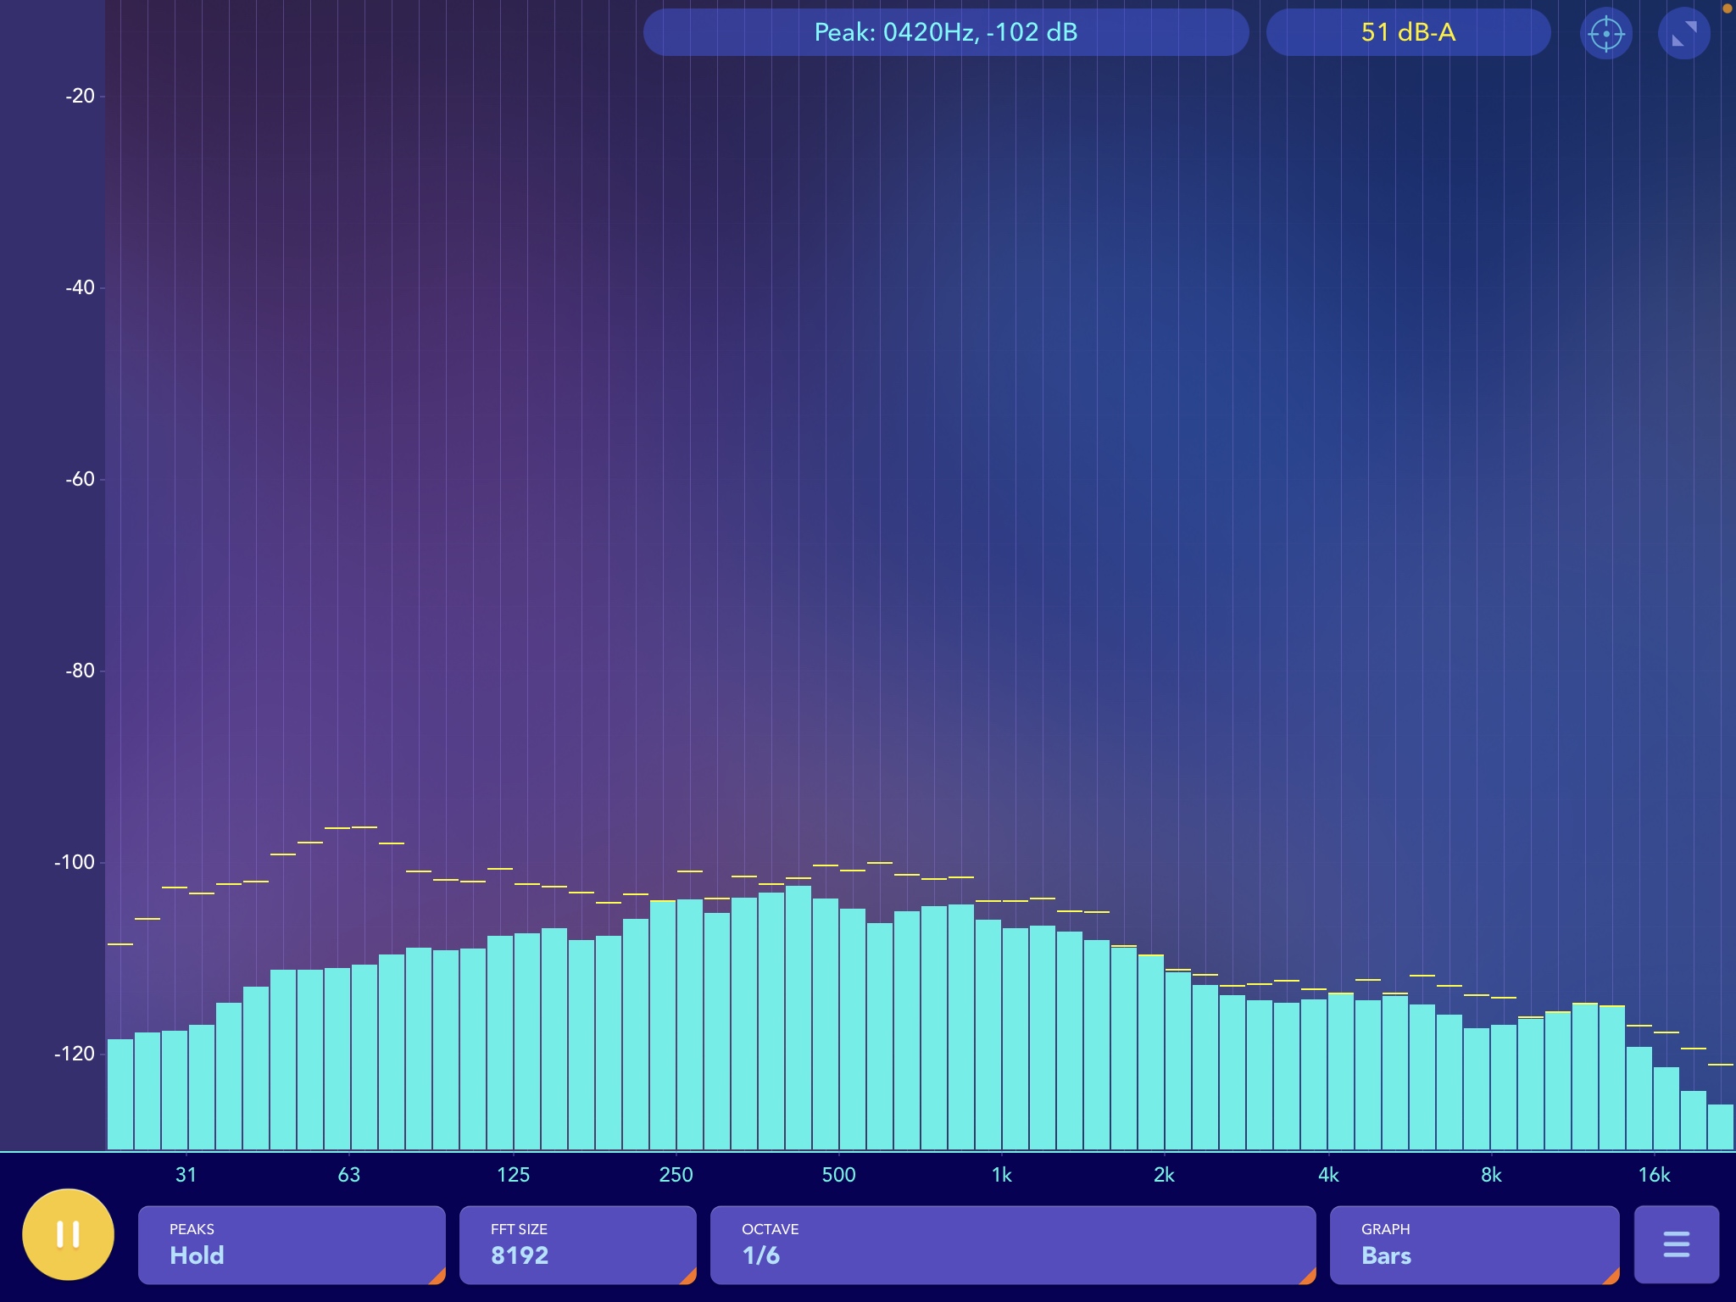Image resolution: width=1736 pixels, height=1302 pixels.
Task: Select the -60 dB axis label
Action: (80, 479)
